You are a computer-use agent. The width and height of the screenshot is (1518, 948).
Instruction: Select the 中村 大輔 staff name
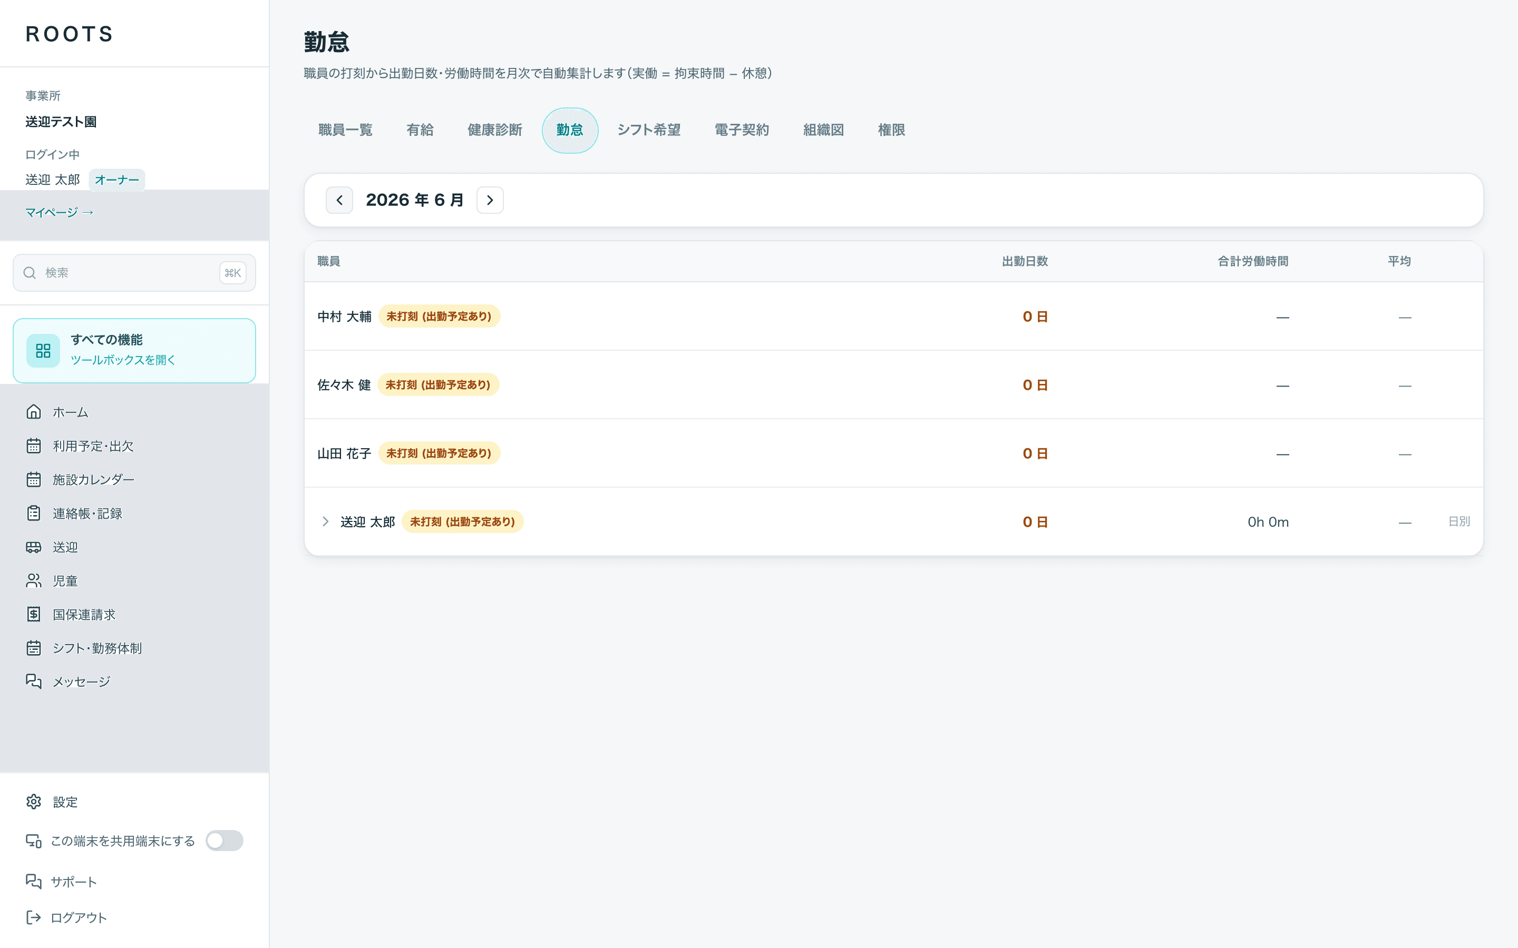[344, 317]
